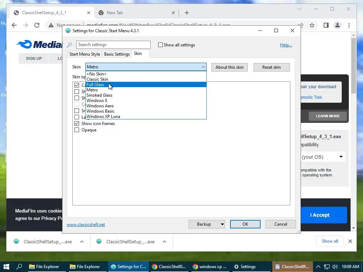Select Full Glass skin from the list
Image resolution: width=363 pixels, height=272 pixels.
click(x=146, y=85)
